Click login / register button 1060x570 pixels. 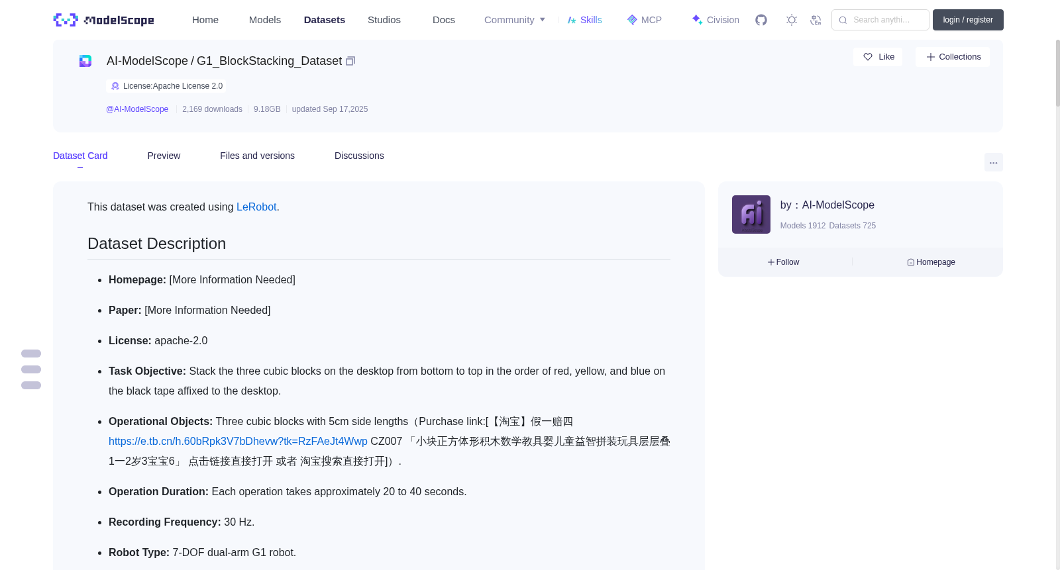[968, 20]
